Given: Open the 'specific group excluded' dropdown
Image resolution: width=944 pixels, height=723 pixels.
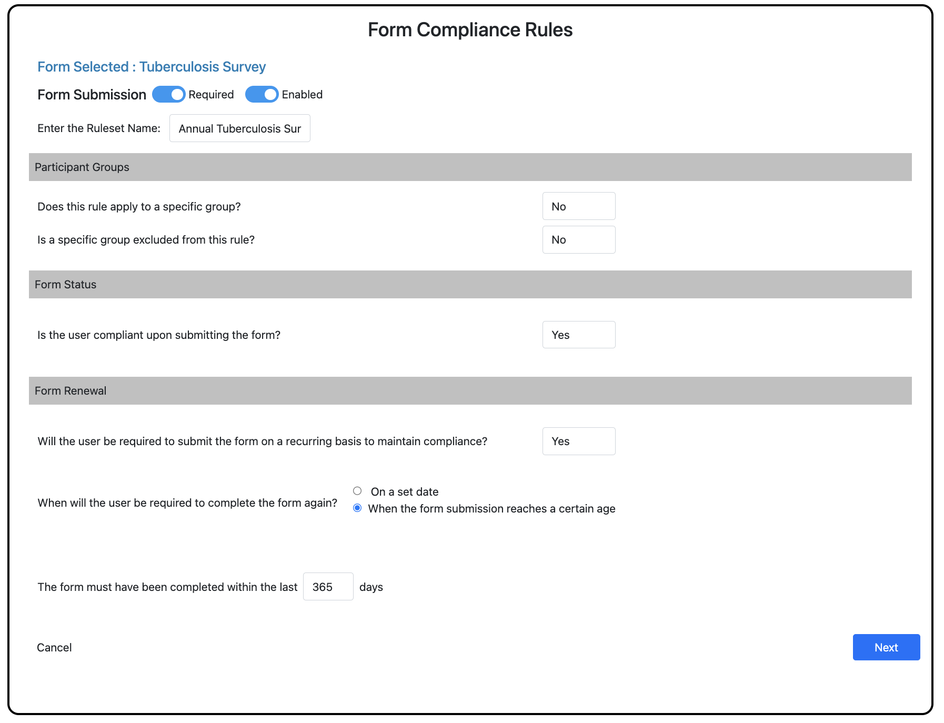Looking at the screenshot, I should 578,240.
